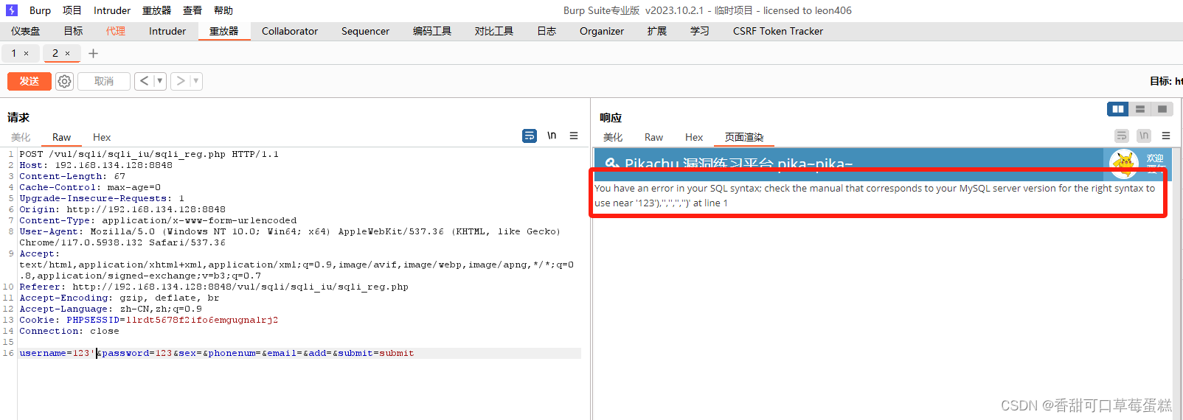Select side-by-side split layout icon
Viewport: 1183px width, 420px height.
(x=1118, y=109)
